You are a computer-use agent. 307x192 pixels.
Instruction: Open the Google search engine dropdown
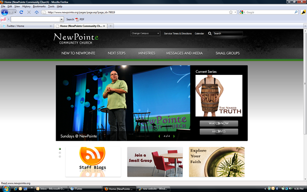242,12
